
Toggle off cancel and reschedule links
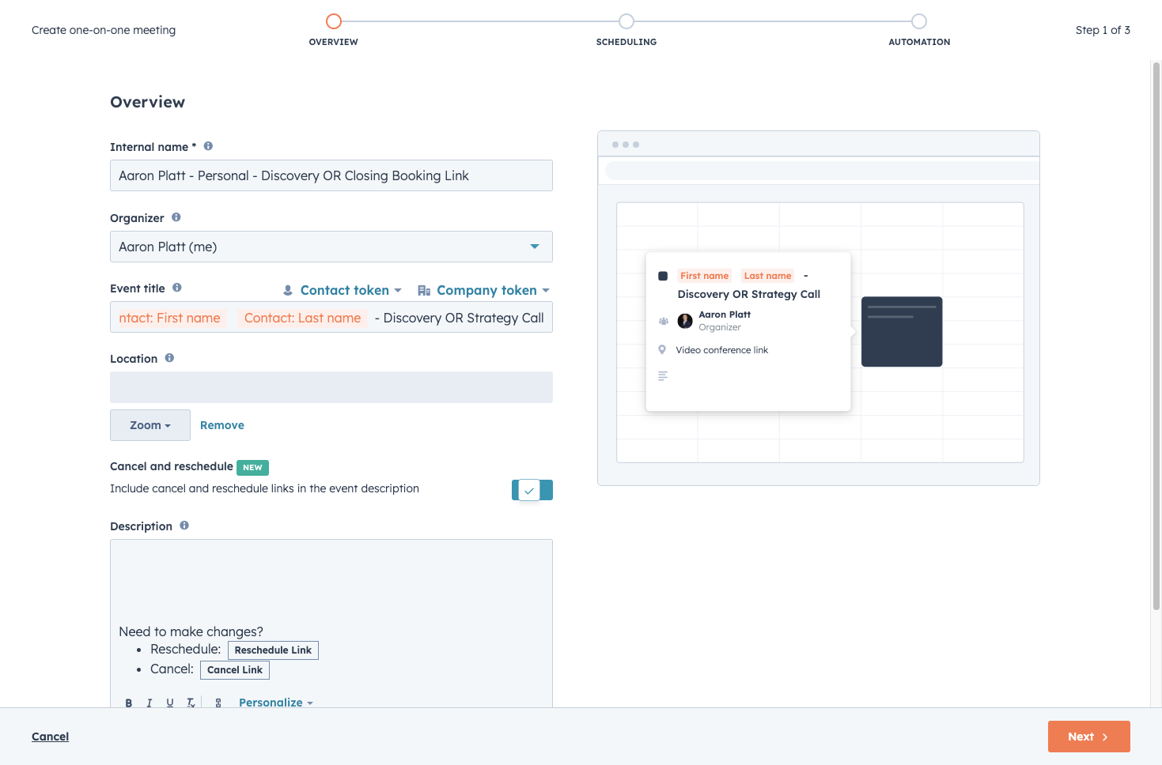point(532,490)
